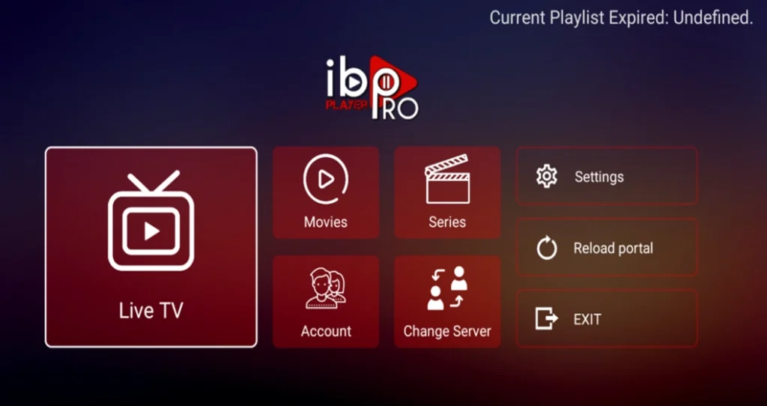Viewport: 767px width, 406px height.
Task: Choose the Series text label
Action: pos(447,222)
